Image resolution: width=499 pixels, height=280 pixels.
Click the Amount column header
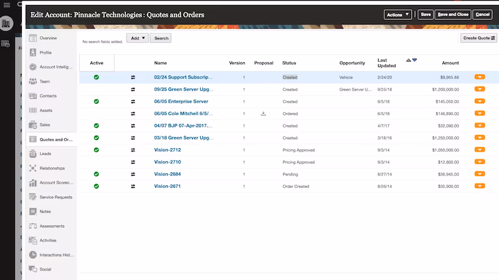coord(450,63)
